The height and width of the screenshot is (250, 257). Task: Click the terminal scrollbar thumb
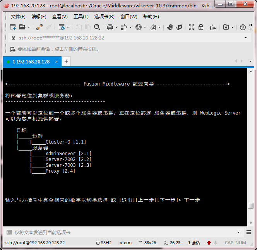coord(250,205)
